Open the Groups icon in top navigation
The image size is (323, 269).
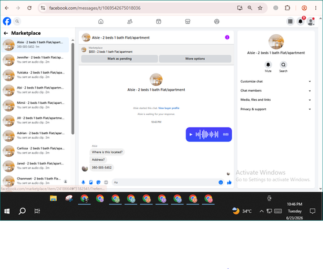[x=217, y=21]
